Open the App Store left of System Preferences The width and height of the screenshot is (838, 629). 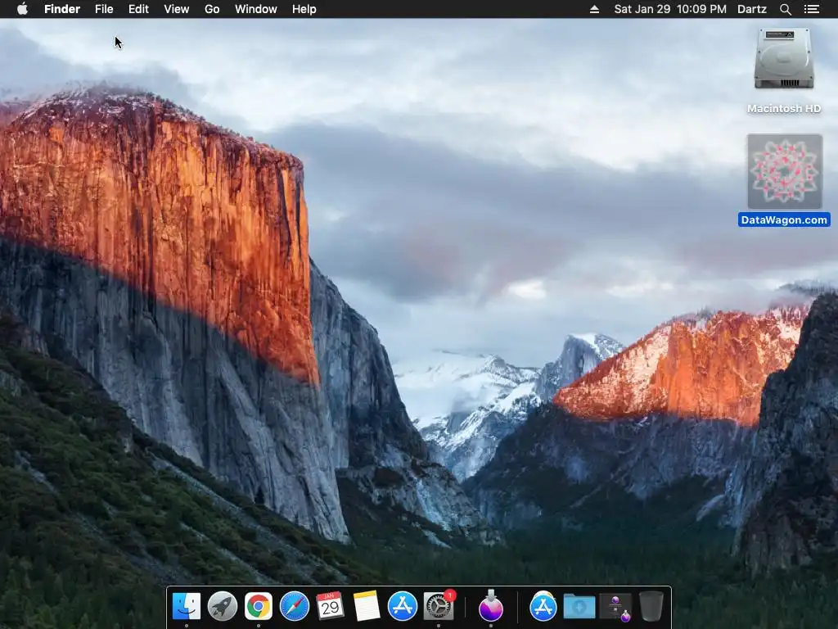point(402,606)
